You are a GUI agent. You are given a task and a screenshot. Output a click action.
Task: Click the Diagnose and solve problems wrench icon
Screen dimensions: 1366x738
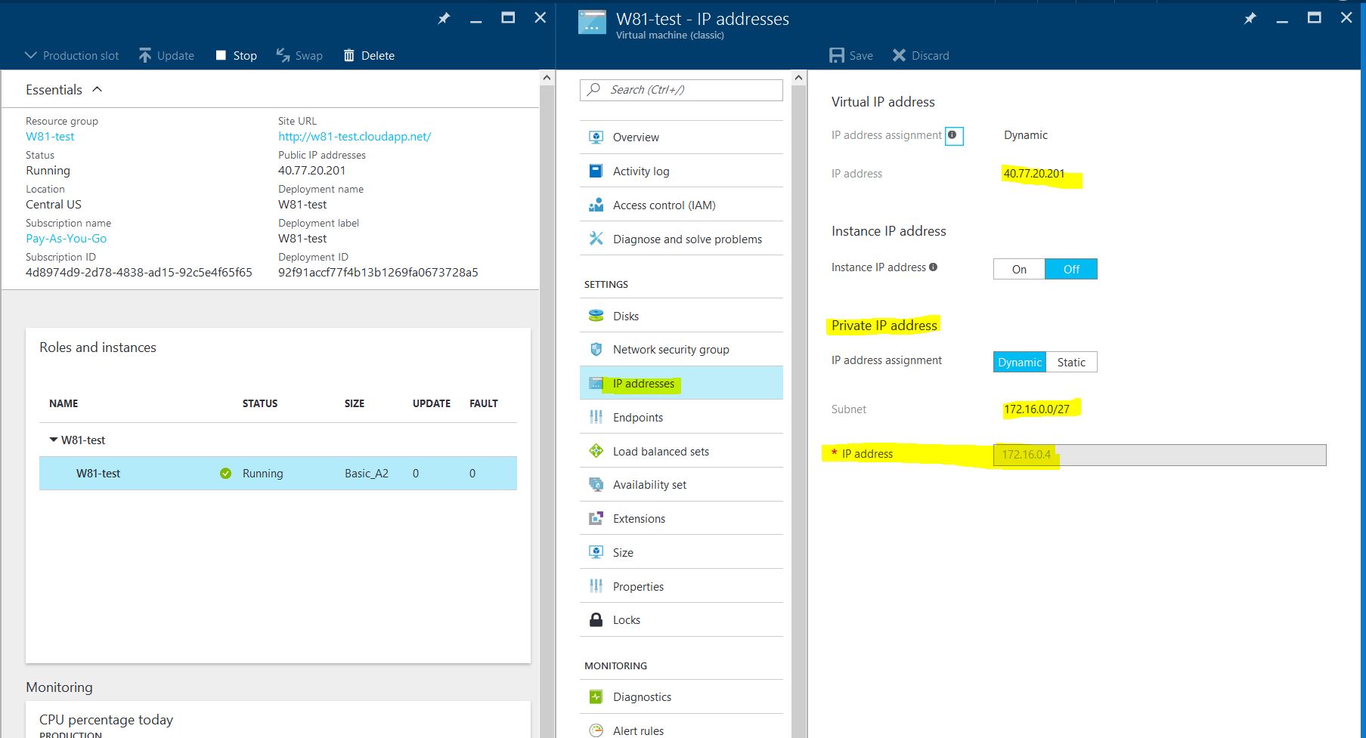pyautogui.click(x=596, y=239)
